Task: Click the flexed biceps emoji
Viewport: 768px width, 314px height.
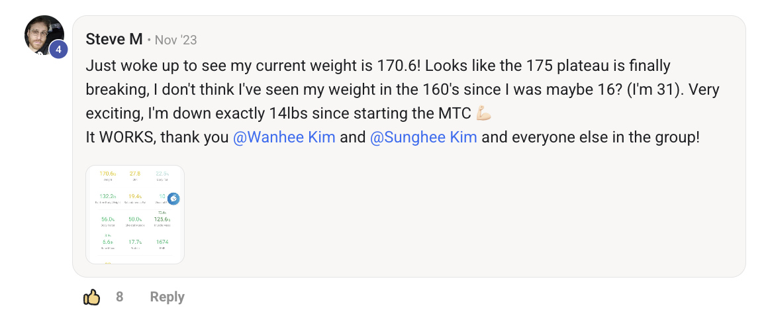Action: tap(484, 114)
